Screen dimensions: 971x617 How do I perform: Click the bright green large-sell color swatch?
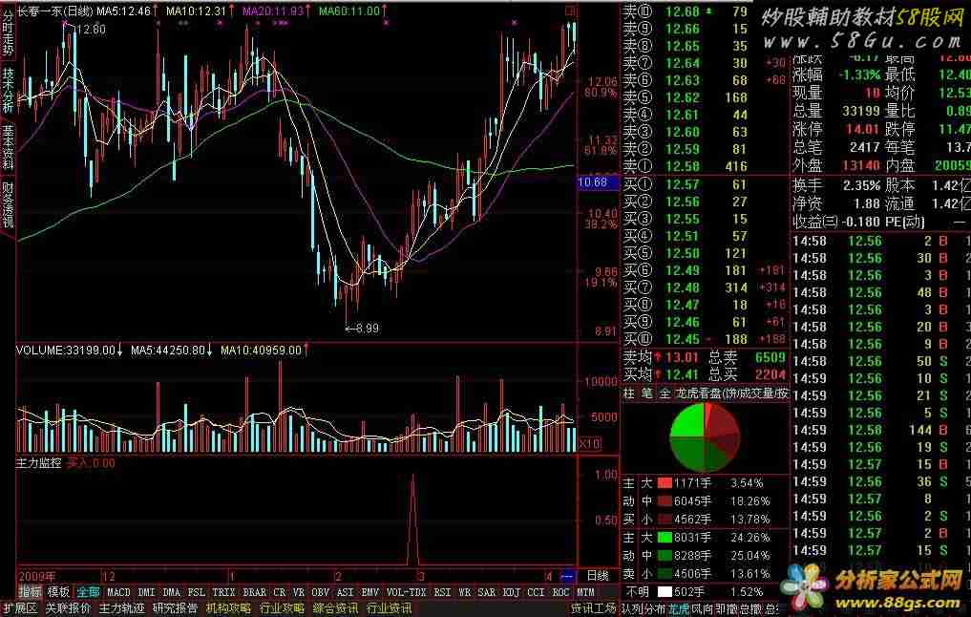coord(665,538)
